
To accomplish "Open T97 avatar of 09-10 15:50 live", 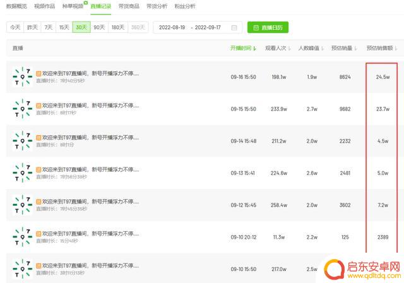I will pos(23,269).
